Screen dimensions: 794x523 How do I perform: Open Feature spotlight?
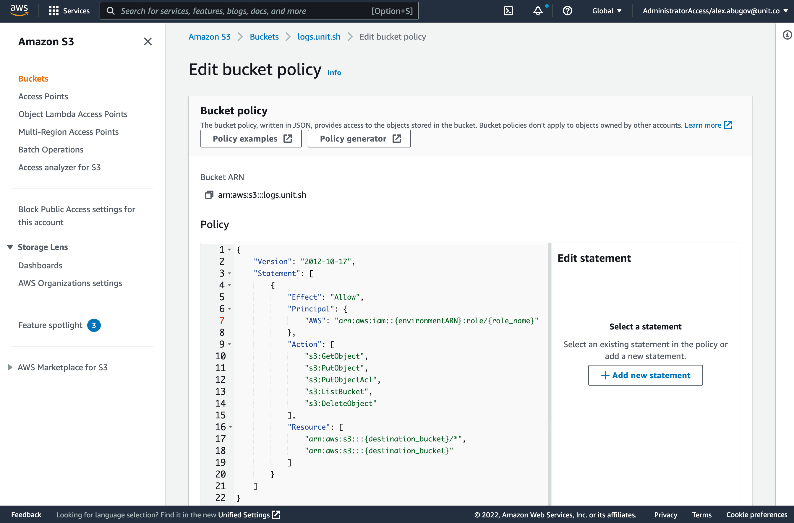50,325
